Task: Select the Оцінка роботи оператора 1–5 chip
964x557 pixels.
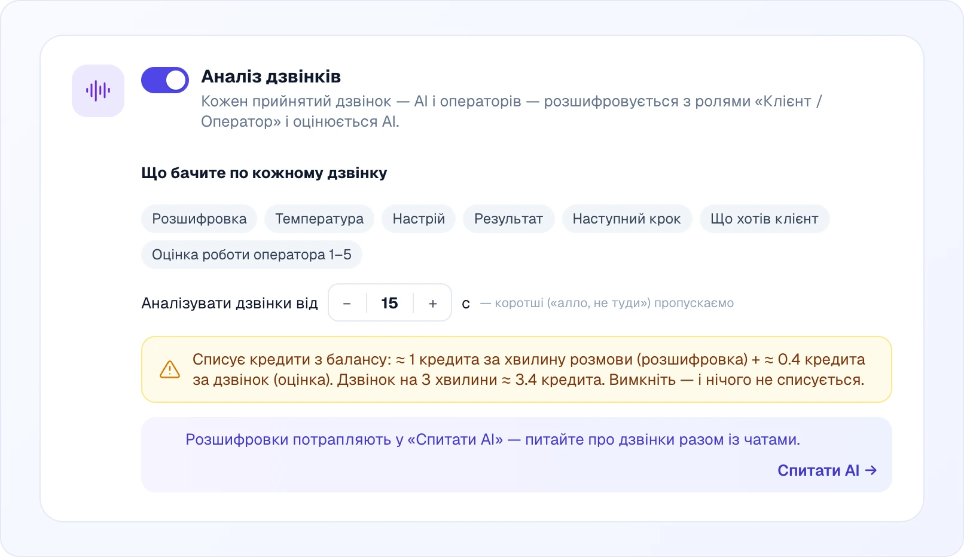Action: (x=252, y=255)
